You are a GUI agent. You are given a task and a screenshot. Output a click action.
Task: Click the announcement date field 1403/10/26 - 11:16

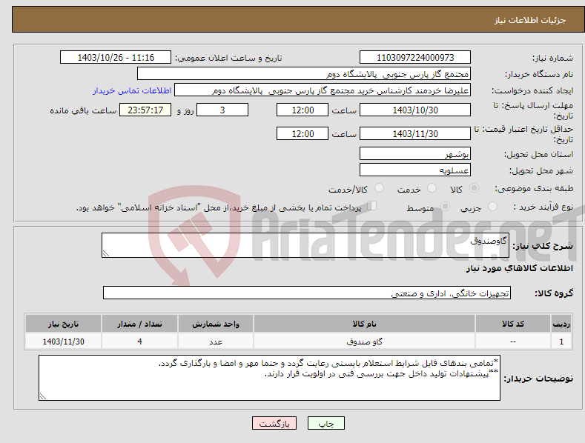[116, 58]
